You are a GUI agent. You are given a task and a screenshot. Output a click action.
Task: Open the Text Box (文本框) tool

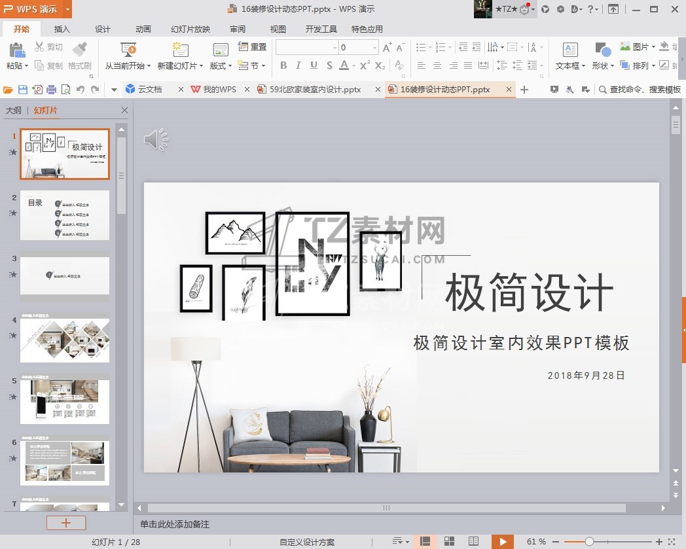(570, 50)
